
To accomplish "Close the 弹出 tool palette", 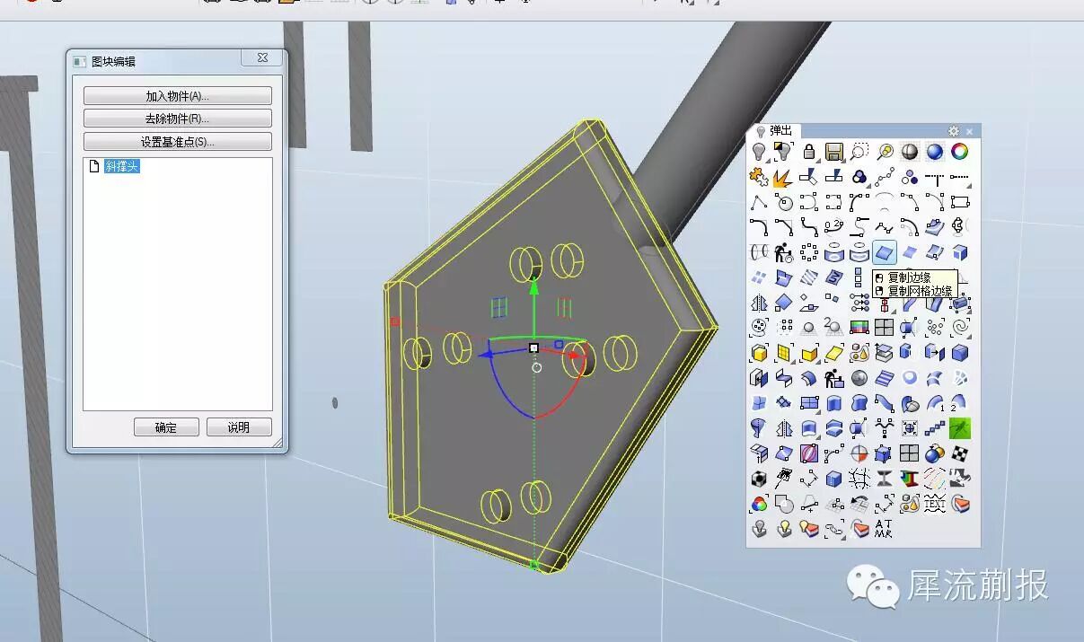I will click(970, 131).
